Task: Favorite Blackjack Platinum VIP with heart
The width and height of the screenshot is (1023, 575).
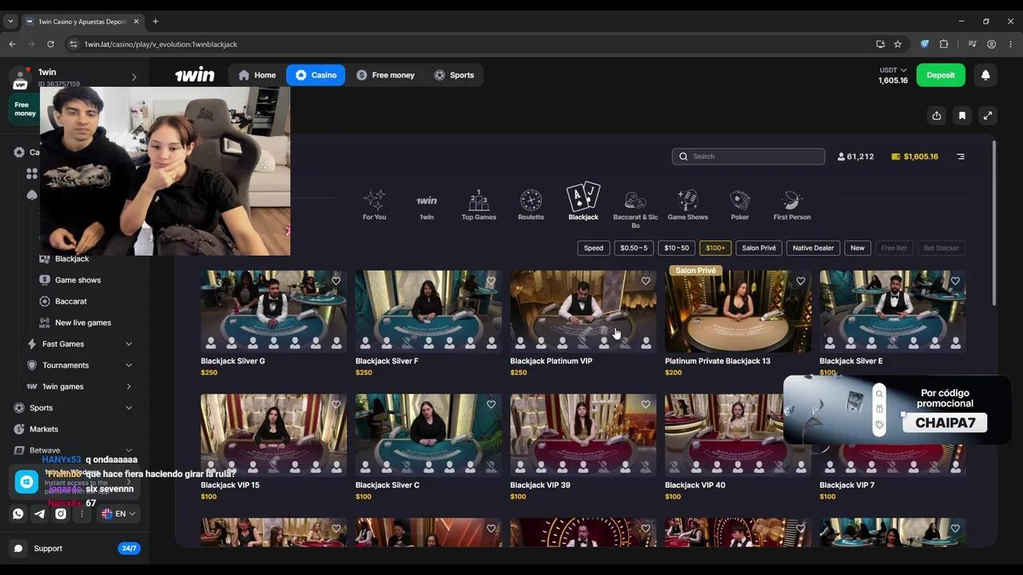Action: (x=646, y=281)
